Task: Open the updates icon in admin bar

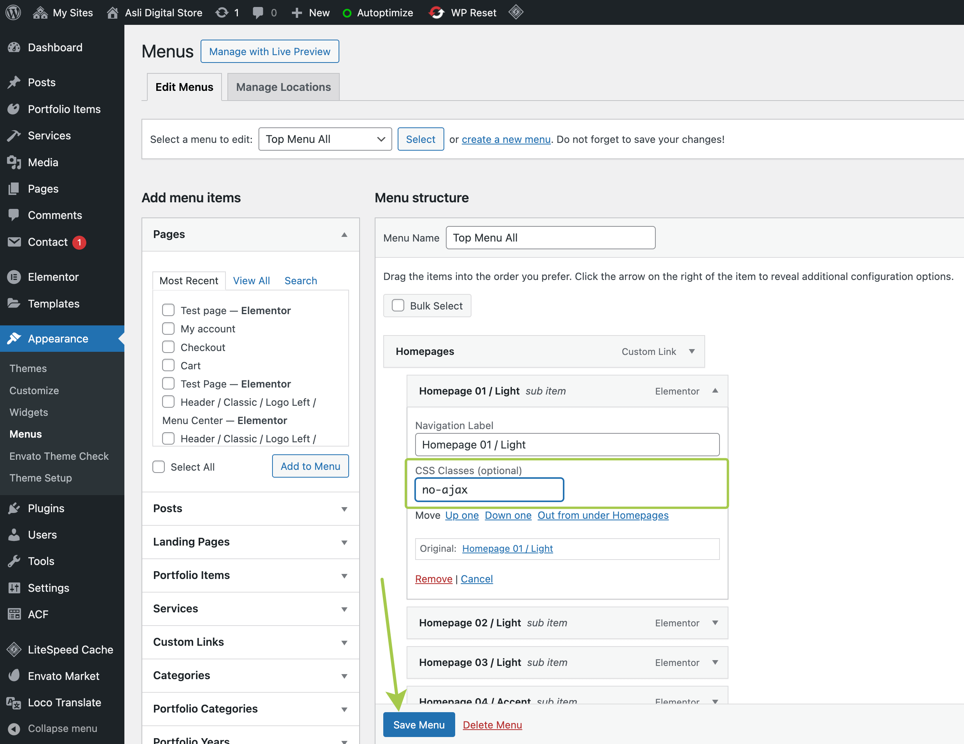Action: point(222,12)
